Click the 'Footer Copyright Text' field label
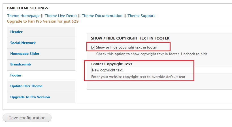 point(112,64)
